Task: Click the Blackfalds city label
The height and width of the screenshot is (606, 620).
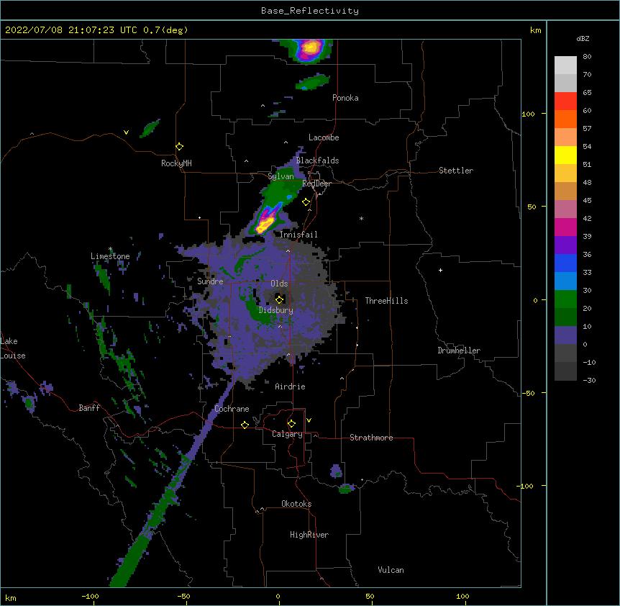Action: click(x=317, y=160)
